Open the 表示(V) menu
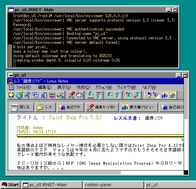Screen dimensions: 196x189 click(64, 87)
